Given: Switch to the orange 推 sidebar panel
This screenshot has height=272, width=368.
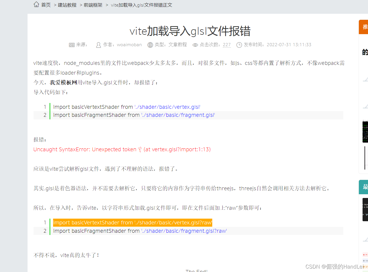Looking at the screenshot, I should tap(365, 27).
